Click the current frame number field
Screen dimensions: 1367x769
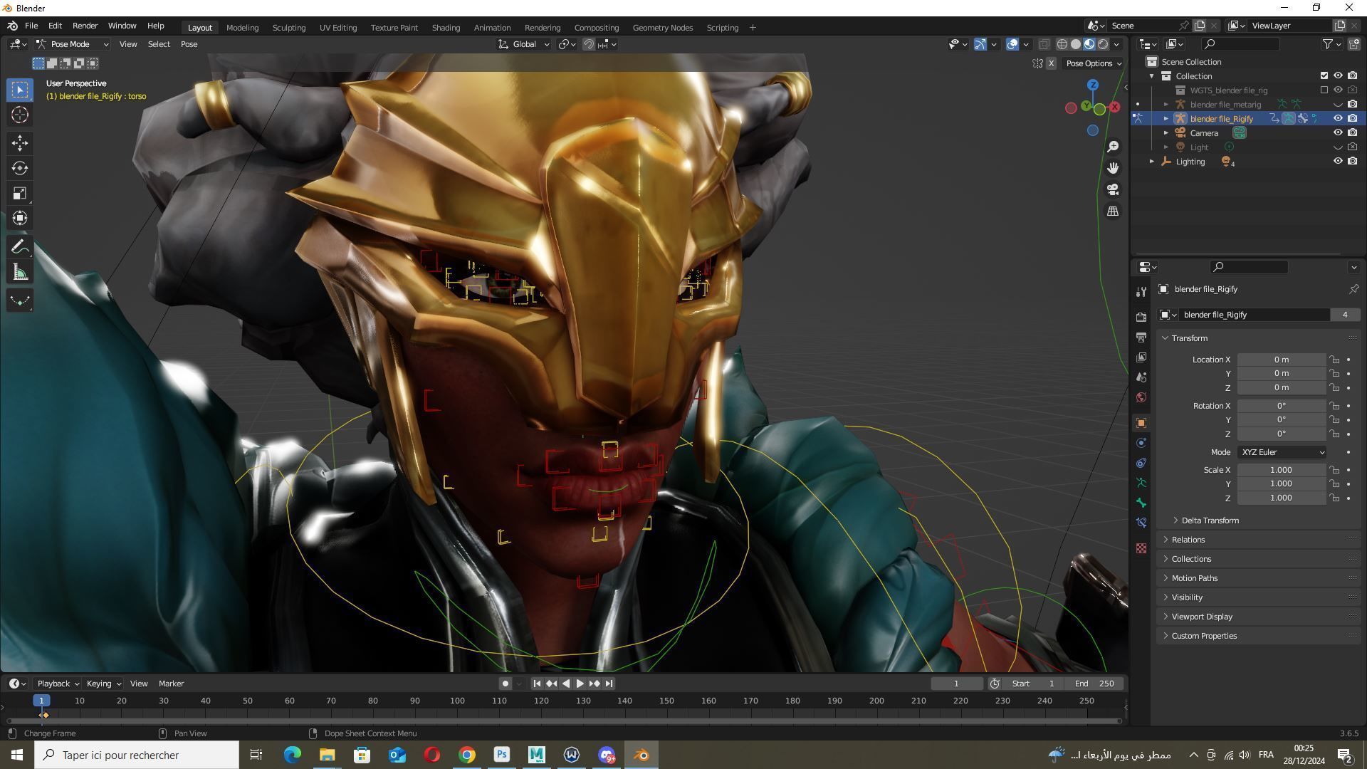[x=956, y=684]
